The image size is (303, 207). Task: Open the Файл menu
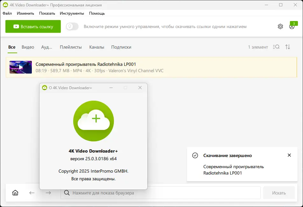[7, 13]
